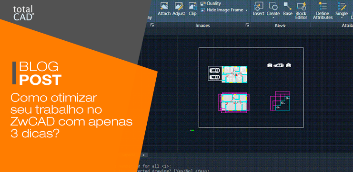
Task: Click the totalCAD logo
Action: [23, 13]
